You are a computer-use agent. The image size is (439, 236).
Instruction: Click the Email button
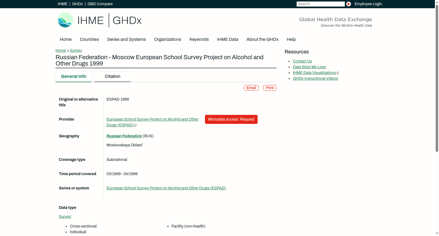pos(251,88)
